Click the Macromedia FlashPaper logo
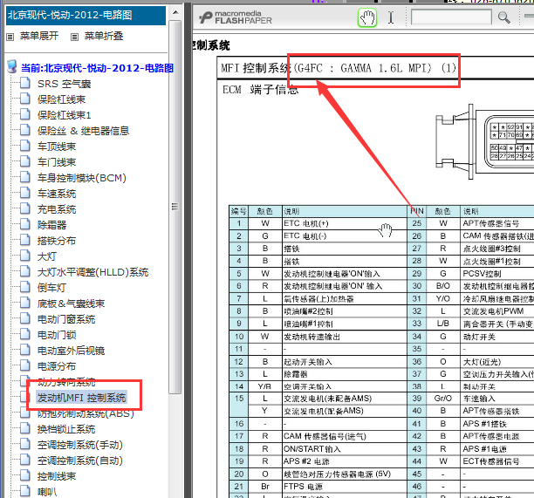Screen dimensions: 534x498 (x=236, y=17)
